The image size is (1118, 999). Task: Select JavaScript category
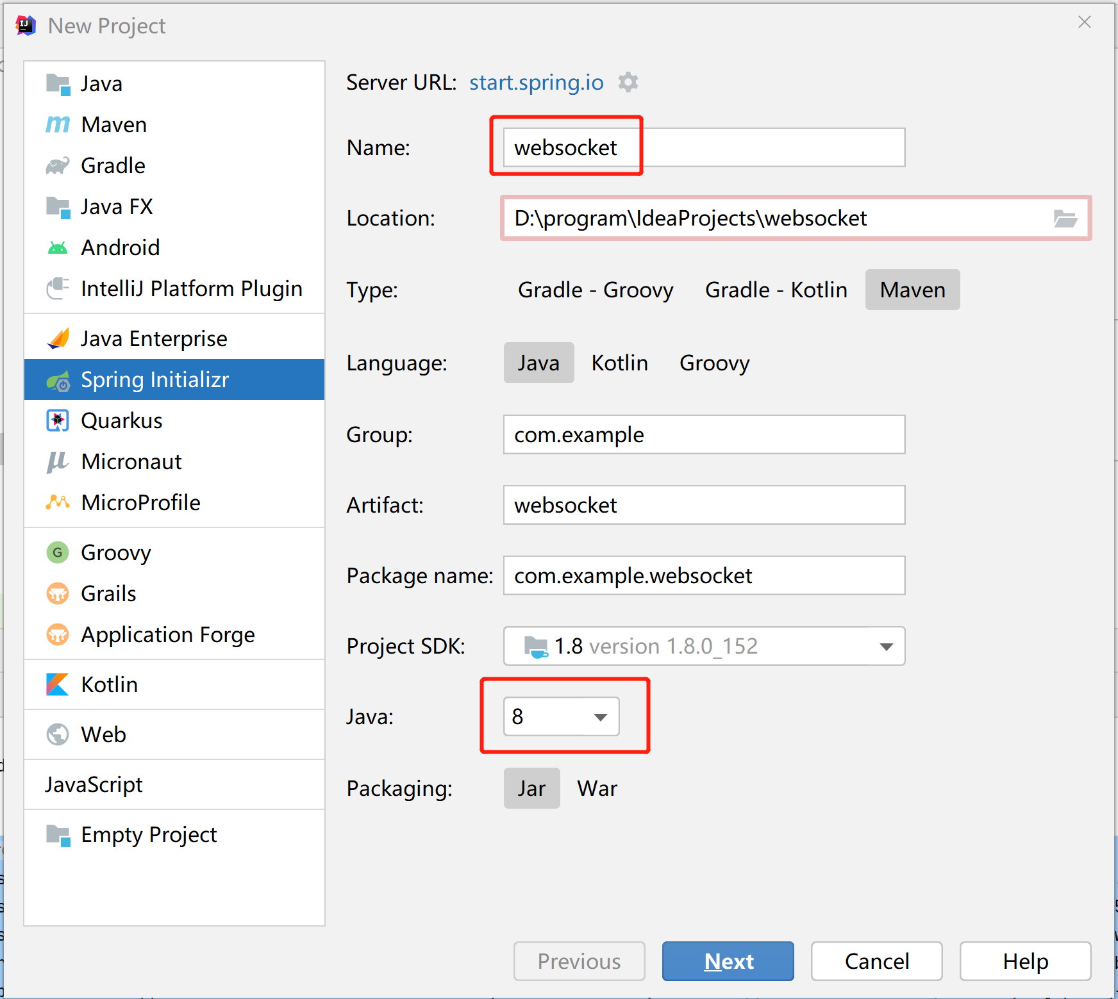pyautogui.click(x=174, y=784)
